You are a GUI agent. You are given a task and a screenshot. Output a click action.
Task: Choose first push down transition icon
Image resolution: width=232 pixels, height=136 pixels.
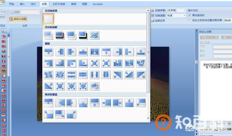click(48, 103)
